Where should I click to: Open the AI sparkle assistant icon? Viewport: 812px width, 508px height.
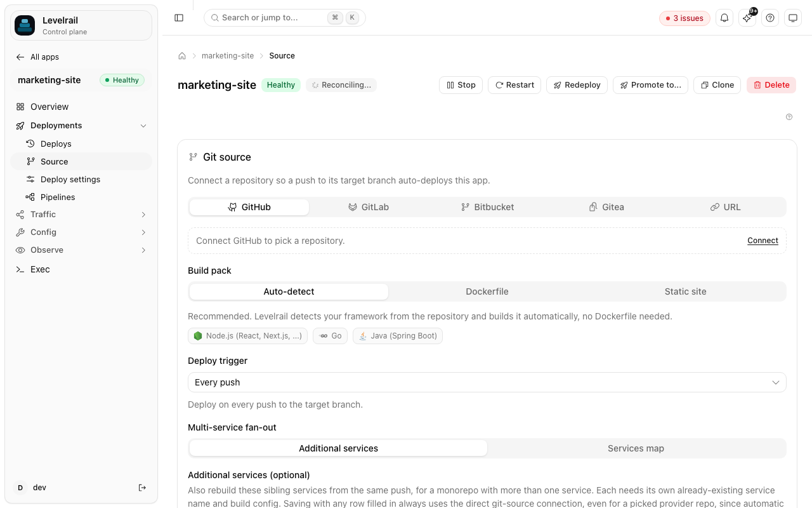(747, 18)
